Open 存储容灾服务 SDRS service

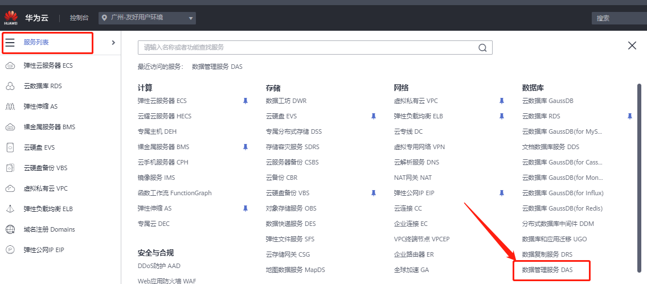tap(293, 147)
